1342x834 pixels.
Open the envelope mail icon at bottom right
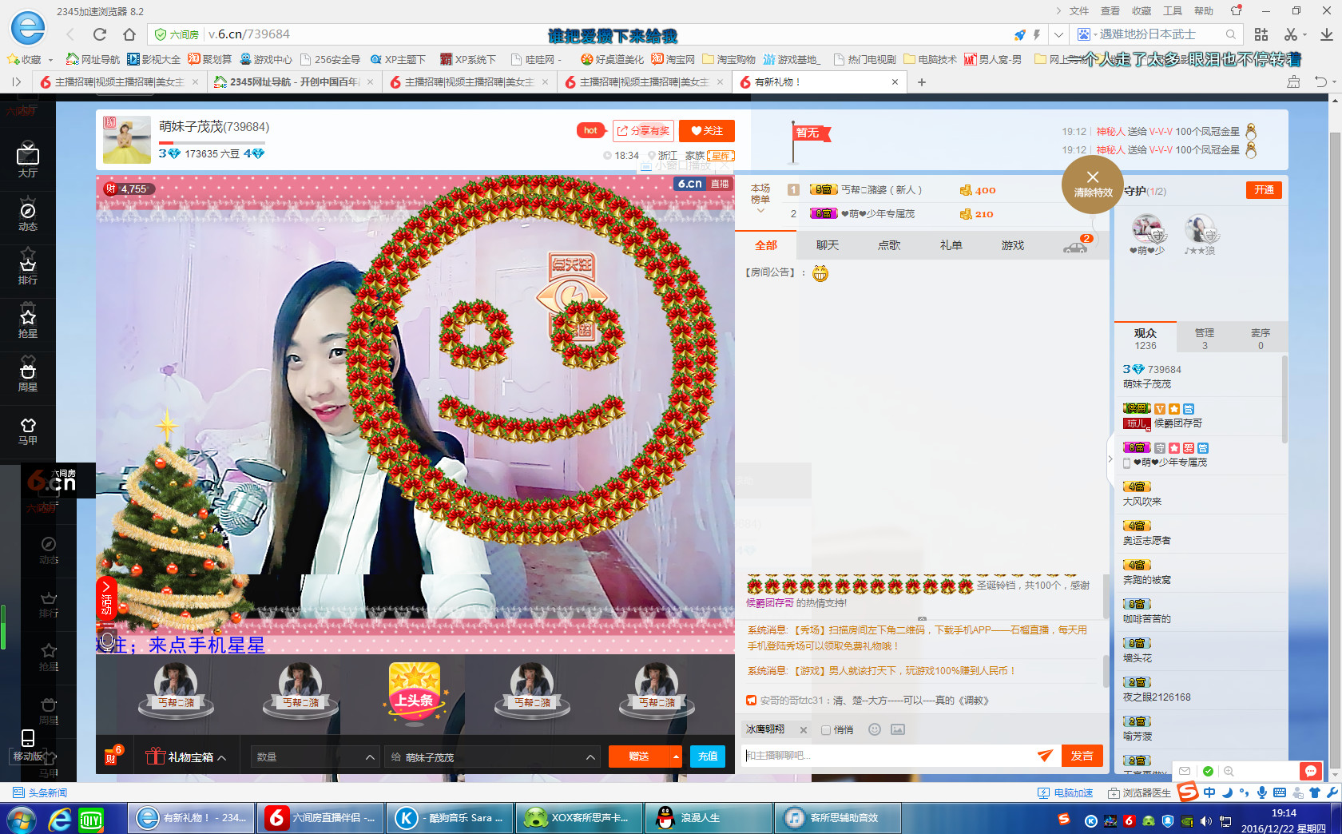tap(1185, 771)
